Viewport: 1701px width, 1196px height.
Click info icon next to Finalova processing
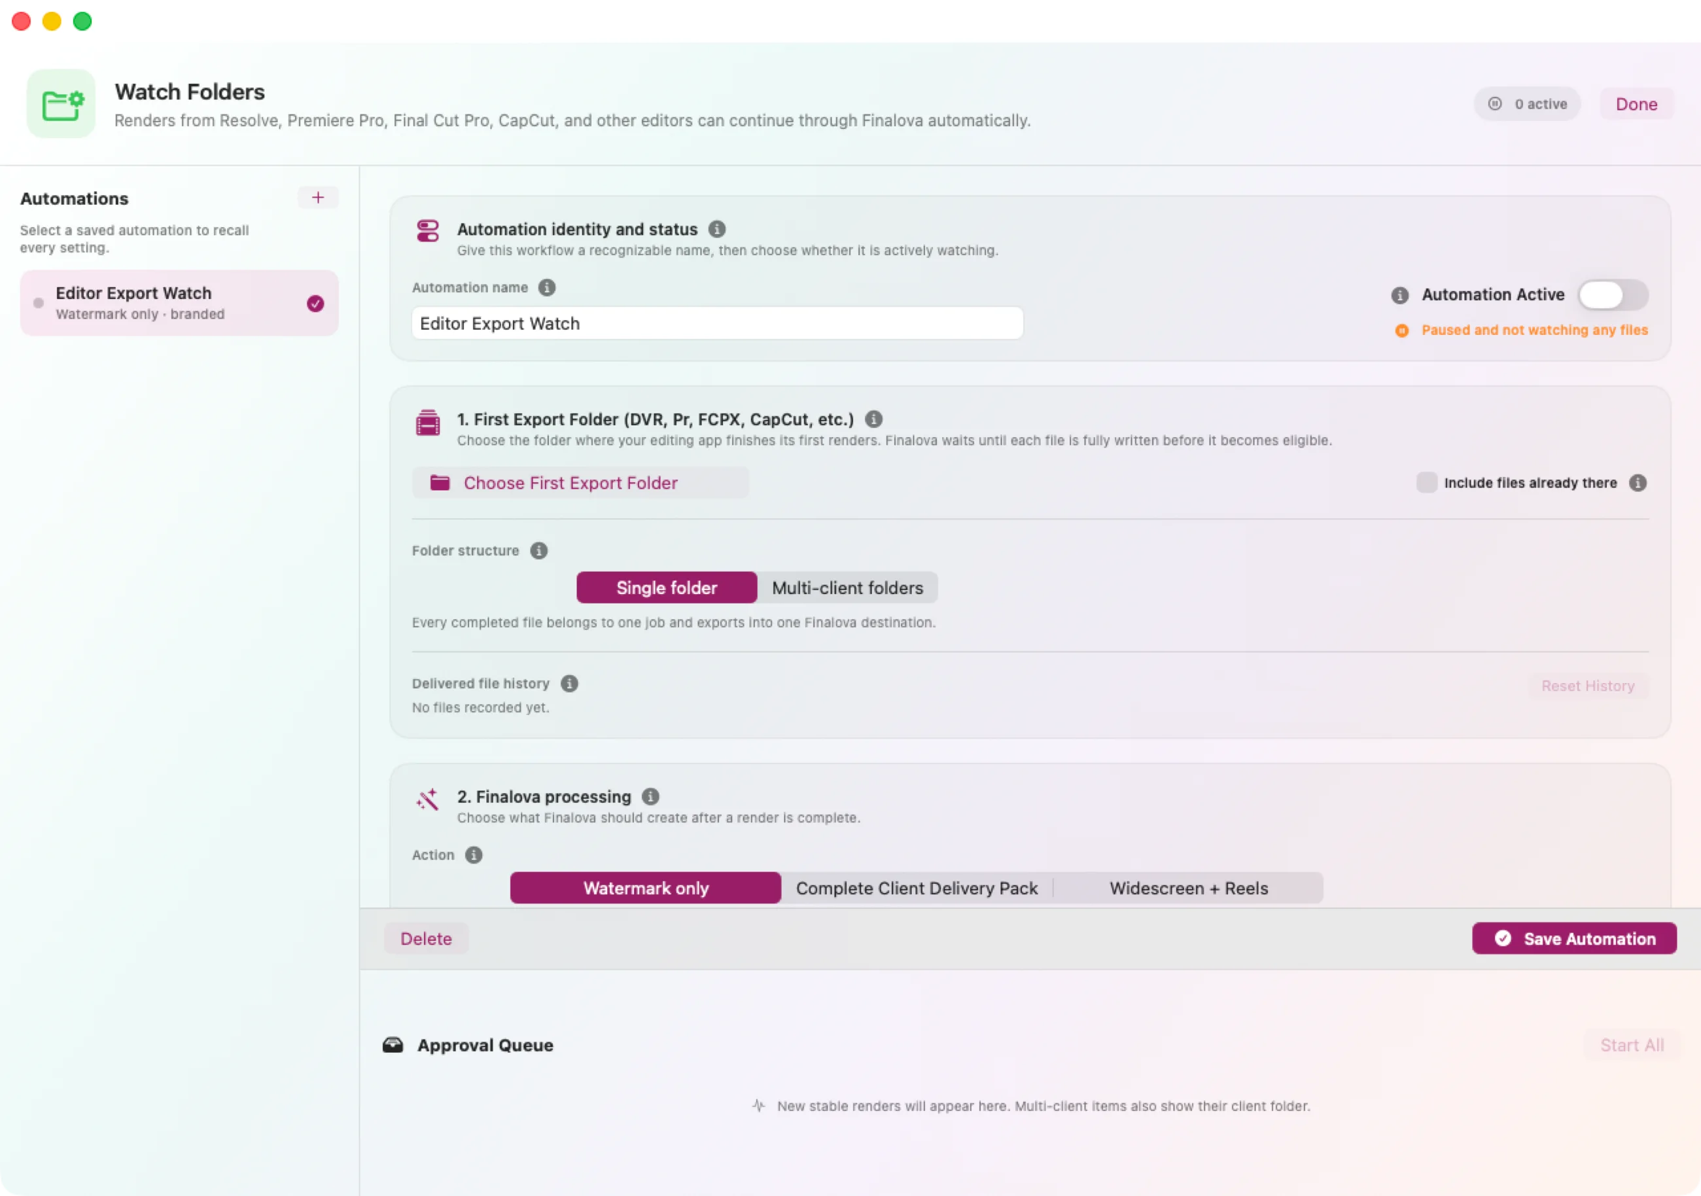[x=650, y=797]
